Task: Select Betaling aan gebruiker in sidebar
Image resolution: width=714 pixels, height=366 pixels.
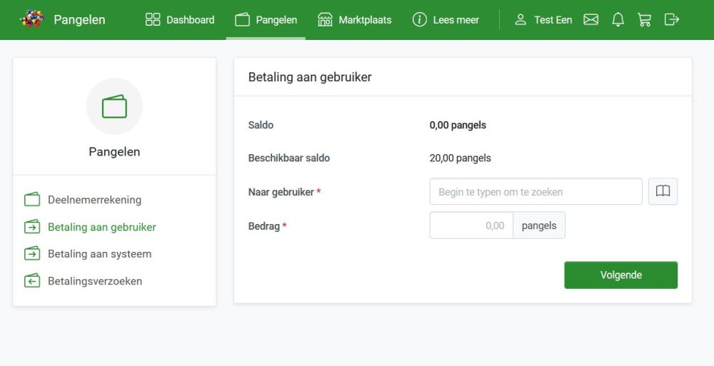Action: pos(102,227)
